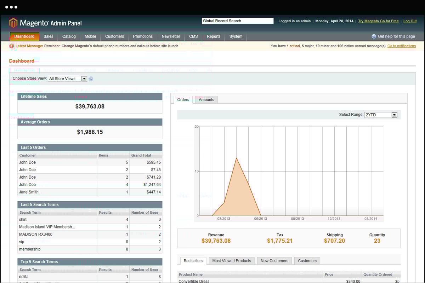Screen dimensions: 425x283
Task: Click the Go to notifications link
Action: (x=402, y=46)
